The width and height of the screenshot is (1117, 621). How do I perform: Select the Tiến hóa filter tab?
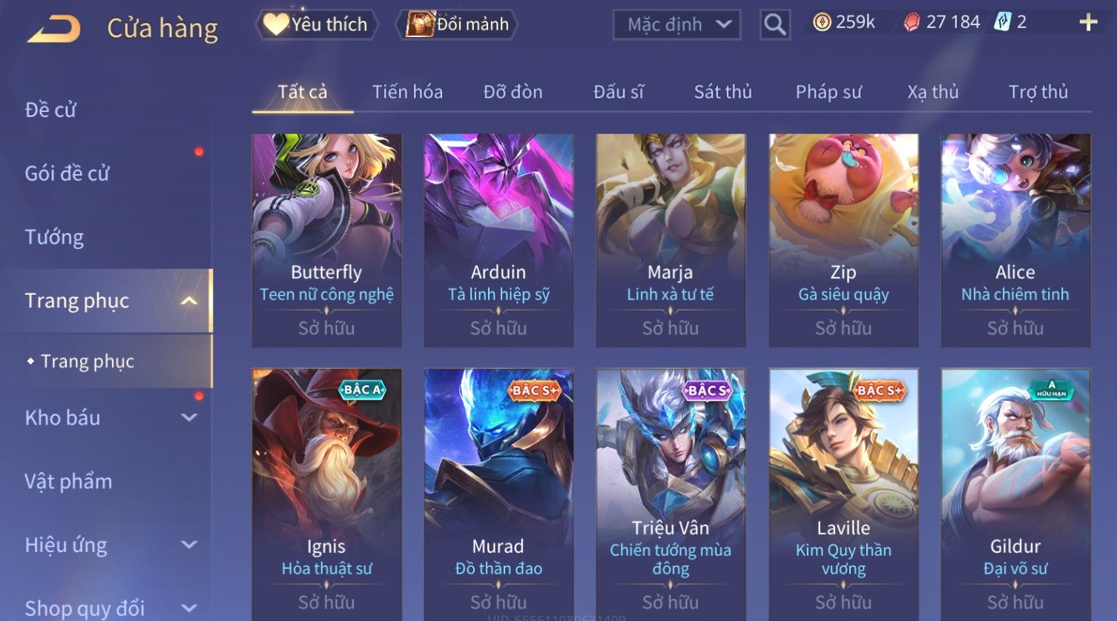click(x=407, y=92)
